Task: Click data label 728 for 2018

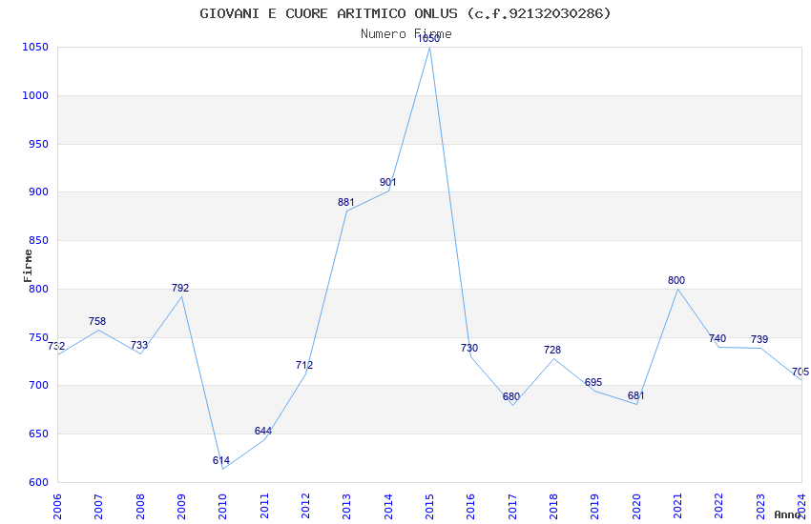Action: (552, 350)
